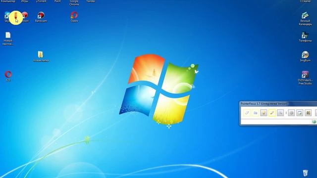Image resolution: width=317 pixels, height=178 pixels.
Task: Select the DVDVideoSoft Free Studio shortcut
Action: point(305,78)
